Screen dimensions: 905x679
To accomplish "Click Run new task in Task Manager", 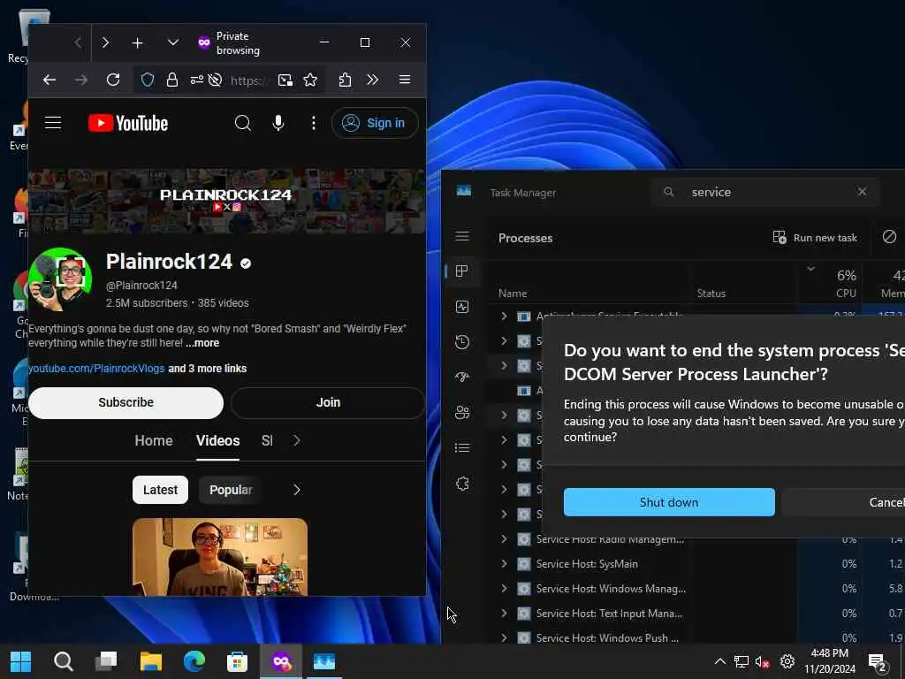I will (814, 237).
